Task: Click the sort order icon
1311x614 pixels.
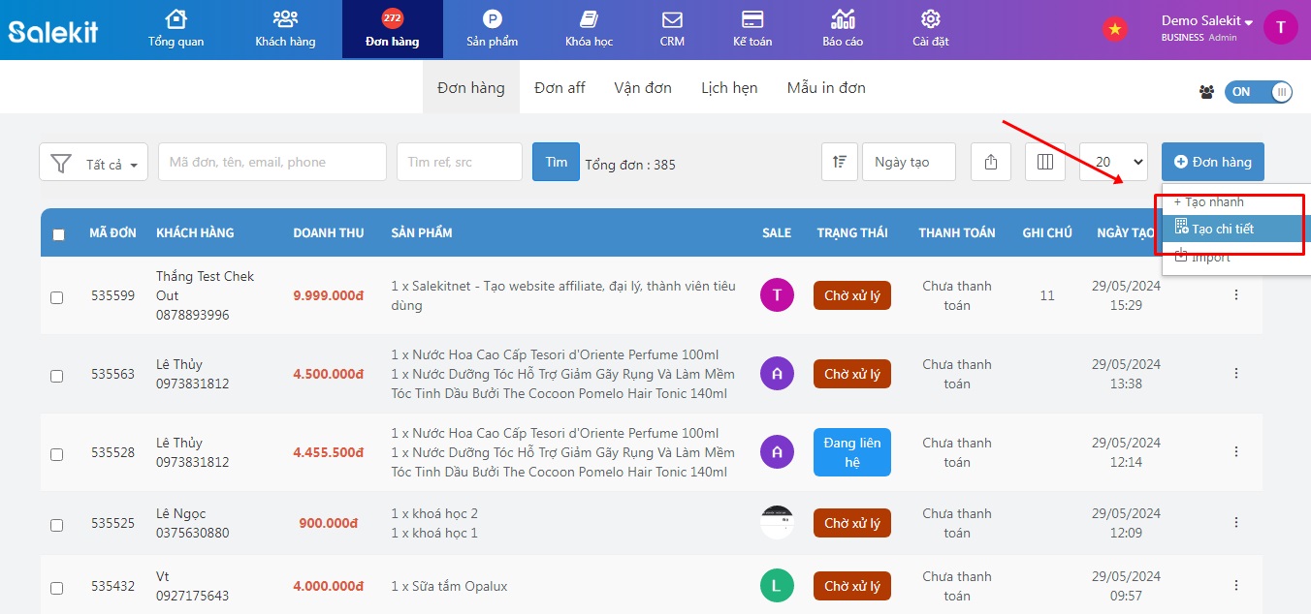Action: click(839, 162)
